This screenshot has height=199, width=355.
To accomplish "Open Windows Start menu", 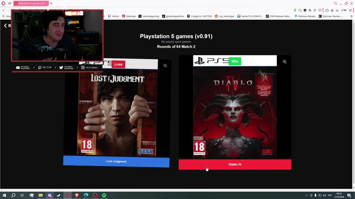I will point(4,195).
